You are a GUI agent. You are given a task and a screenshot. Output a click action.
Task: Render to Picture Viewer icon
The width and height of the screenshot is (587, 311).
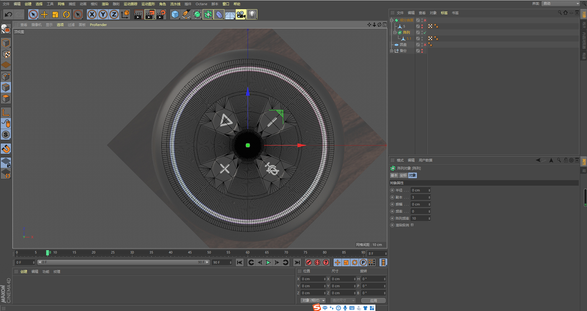tap(150, 14)
